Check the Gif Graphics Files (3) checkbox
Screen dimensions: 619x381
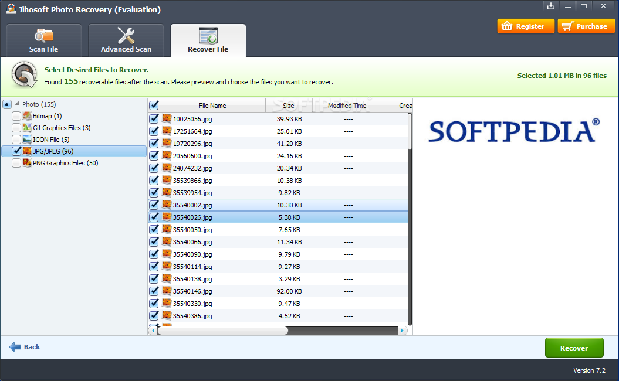16,128
